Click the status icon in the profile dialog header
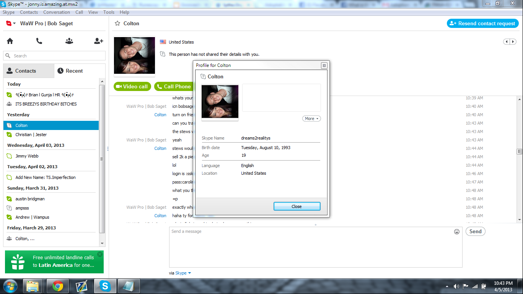Image resolution: width=523 pixels, height=294 pixels. click(203, 77)
